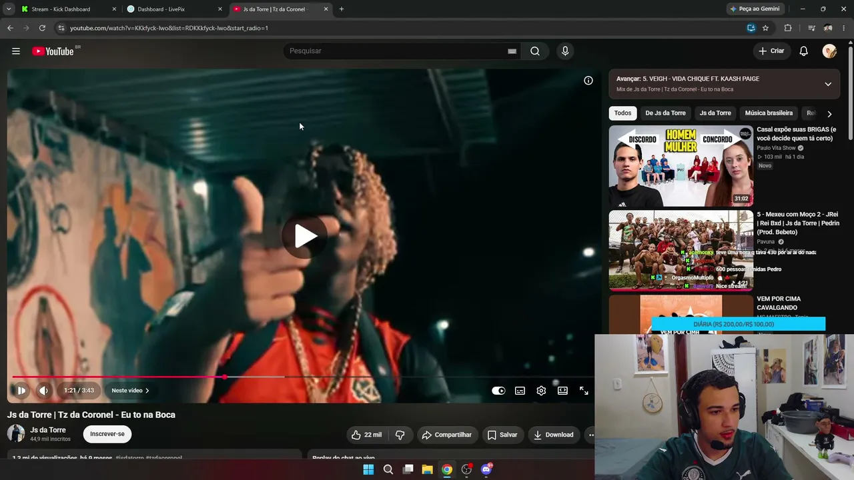Reload the YouTube page
Screen dimensions: 854x480
(42, 28)
